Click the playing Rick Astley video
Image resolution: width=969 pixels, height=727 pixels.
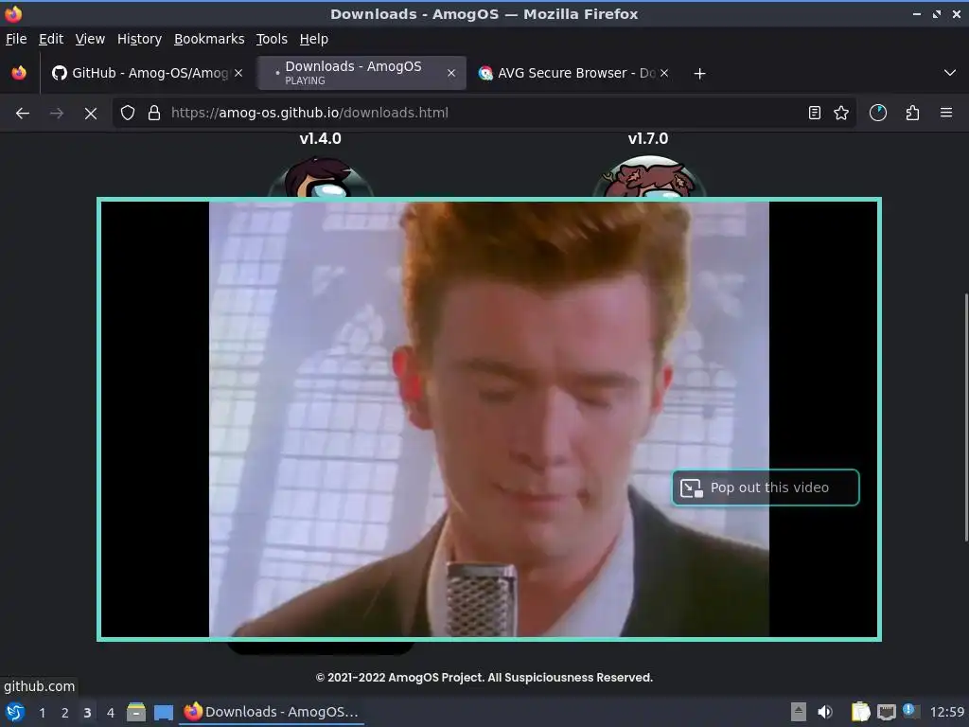(489, 419)
